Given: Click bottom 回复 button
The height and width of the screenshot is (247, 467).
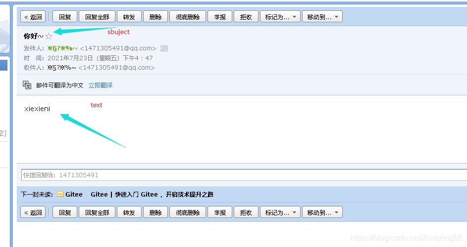Looking at the screenshot, I should coord(65,212).
